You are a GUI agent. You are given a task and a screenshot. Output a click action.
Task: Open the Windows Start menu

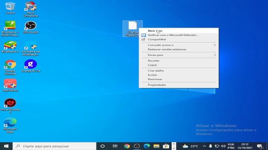[6, 146]
